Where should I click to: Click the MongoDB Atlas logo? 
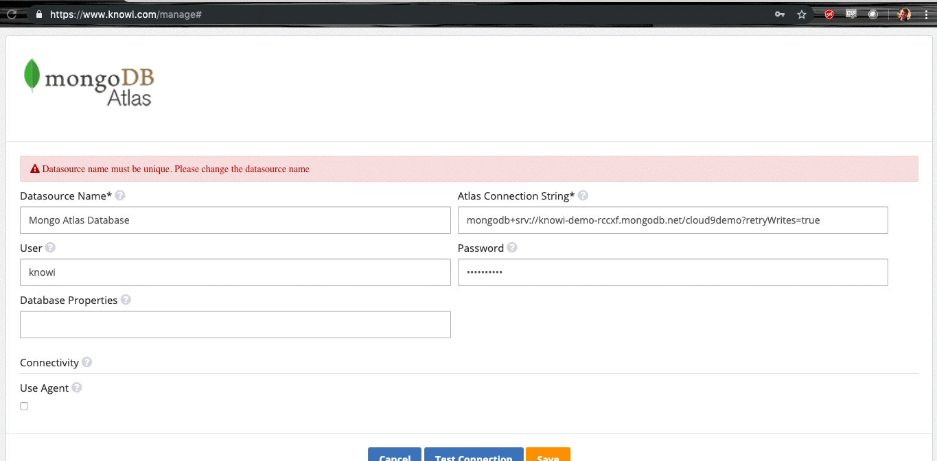click(89, 83)
